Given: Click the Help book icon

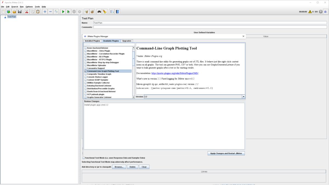Looking at the screenshot, I should click(x=117, y=11).
